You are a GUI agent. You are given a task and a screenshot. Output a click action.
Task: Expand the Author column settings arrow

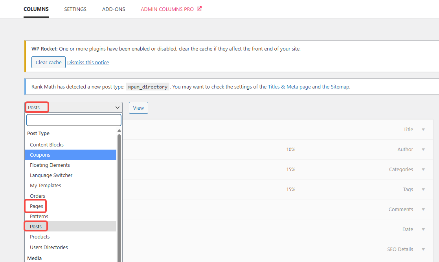pos(423,150)
